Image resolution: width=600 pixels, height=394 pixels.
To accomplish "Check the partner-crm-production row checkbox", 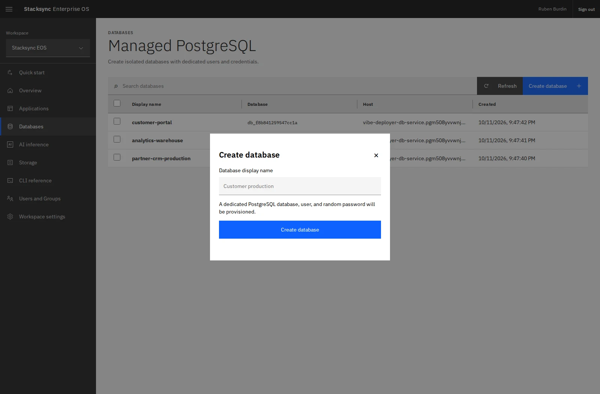I will coord(117,157).
